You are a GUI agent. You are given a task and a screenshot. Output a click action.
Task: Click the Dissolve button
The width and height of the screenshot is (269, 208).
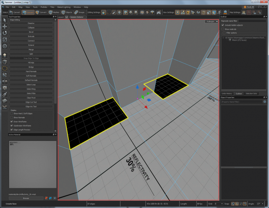pos(31,23)
